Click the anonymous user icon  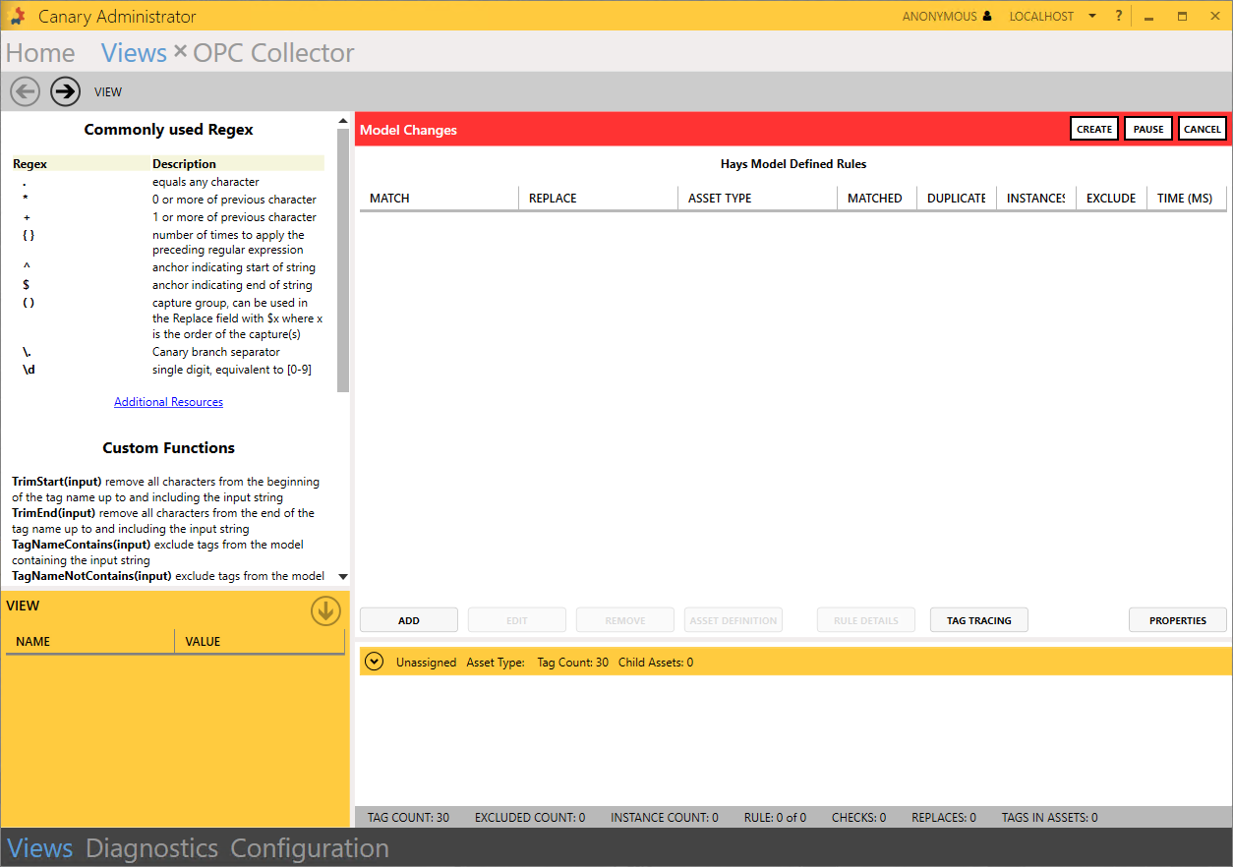click(x=987, y=17)
